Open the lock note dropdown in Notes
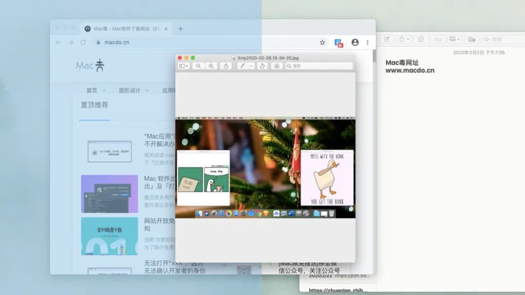The image size is (525, 295). pos(404,39)
